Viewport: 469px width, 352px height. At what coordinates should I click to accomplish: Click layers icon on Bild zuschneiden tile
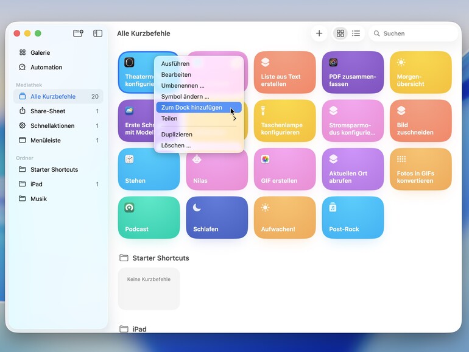pyautogui.click(x=401, y=111)
